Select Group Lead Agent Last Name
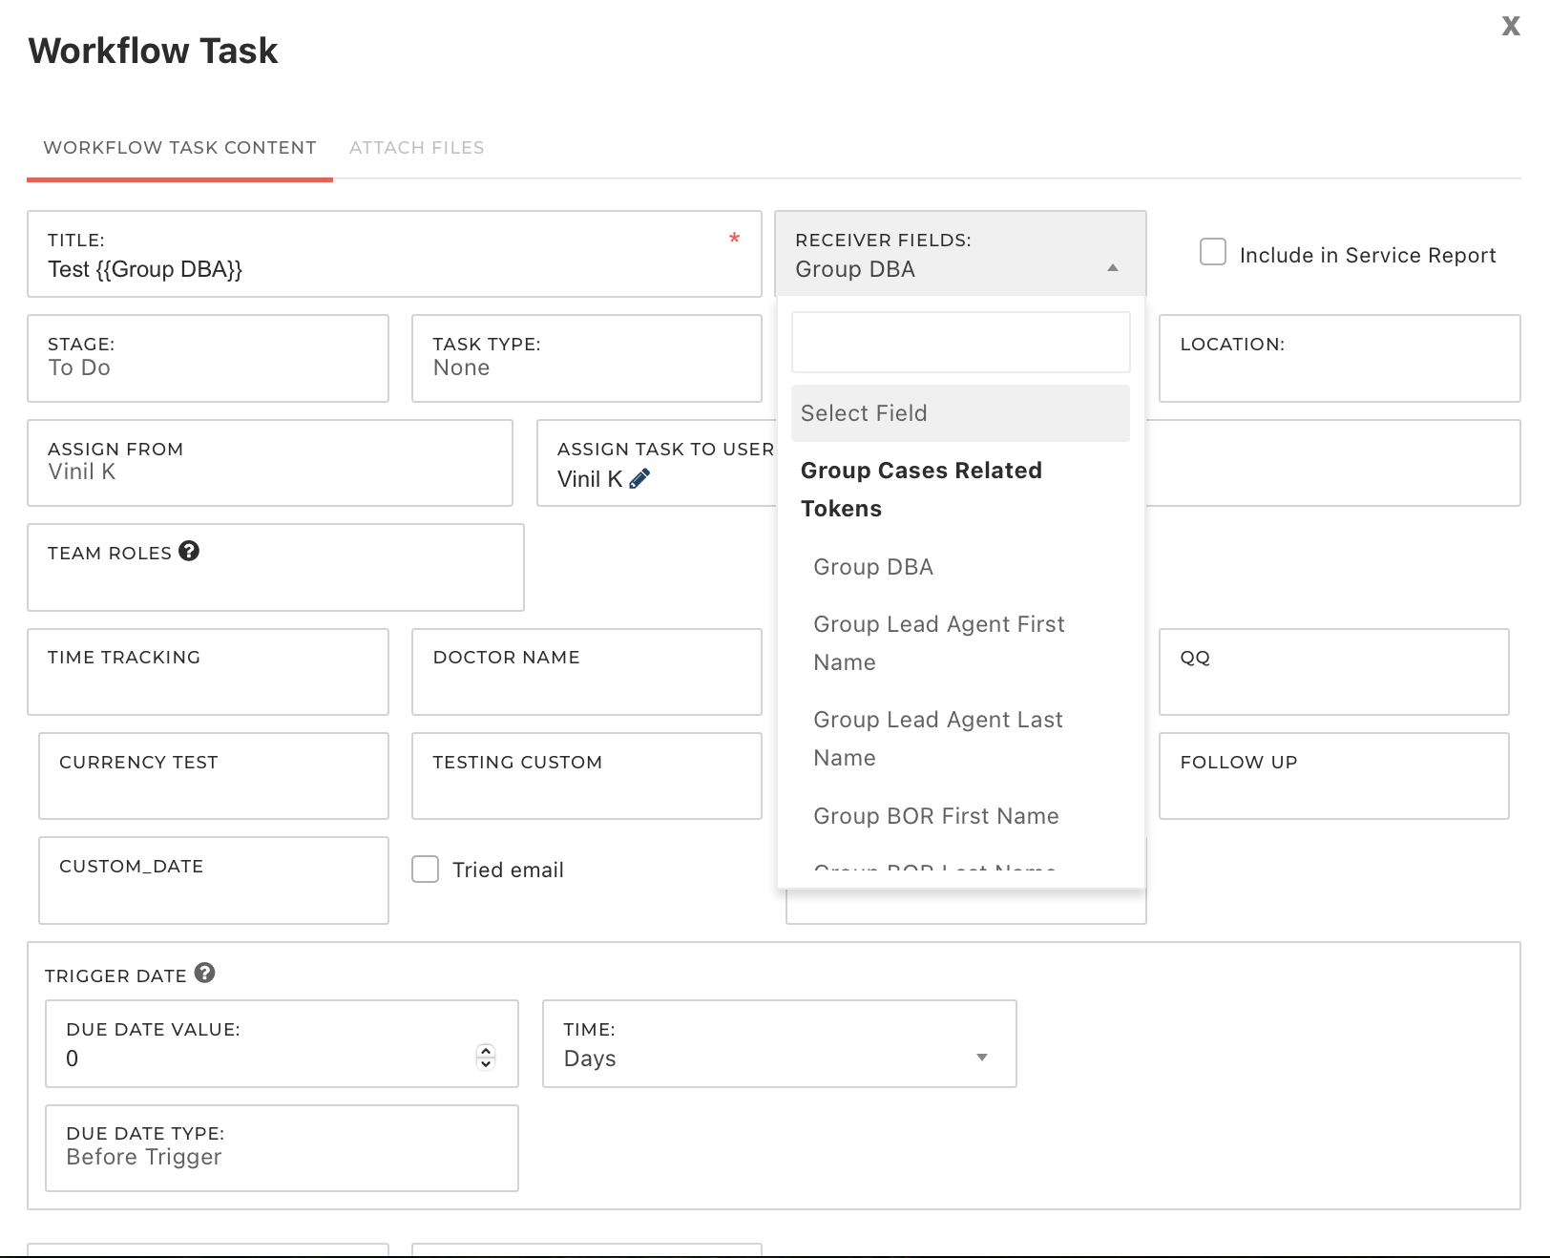1550x1258 pixels. [960, 739]
